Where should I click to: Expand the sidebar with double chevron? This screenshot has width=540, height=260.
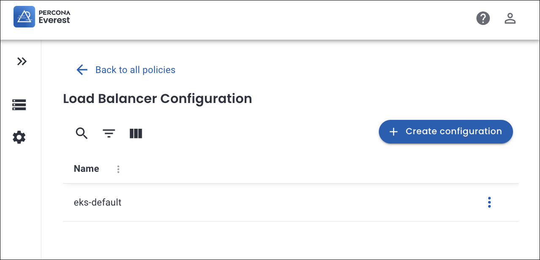coord(22,62)
